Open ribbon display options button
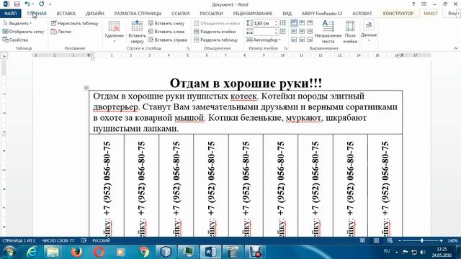Screen dimensions: 461x259 point(424,4)
